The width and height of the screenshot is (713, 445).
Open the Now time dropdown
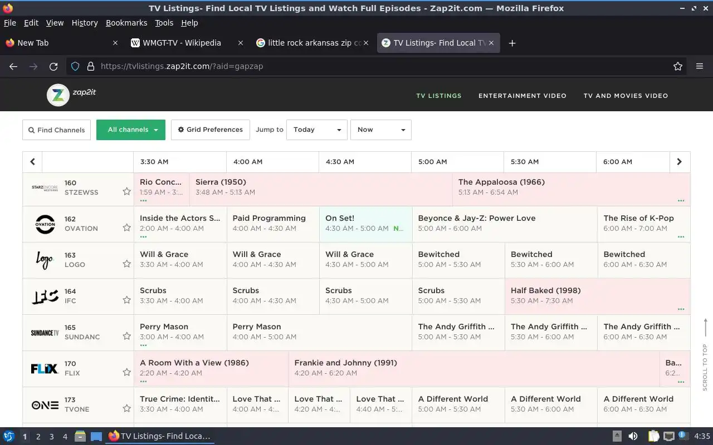(381, 130)
